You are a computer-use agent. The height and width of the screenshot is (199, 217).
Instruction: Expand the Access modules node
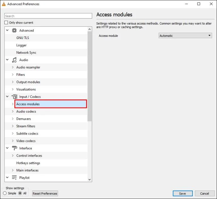pos(13,104)
